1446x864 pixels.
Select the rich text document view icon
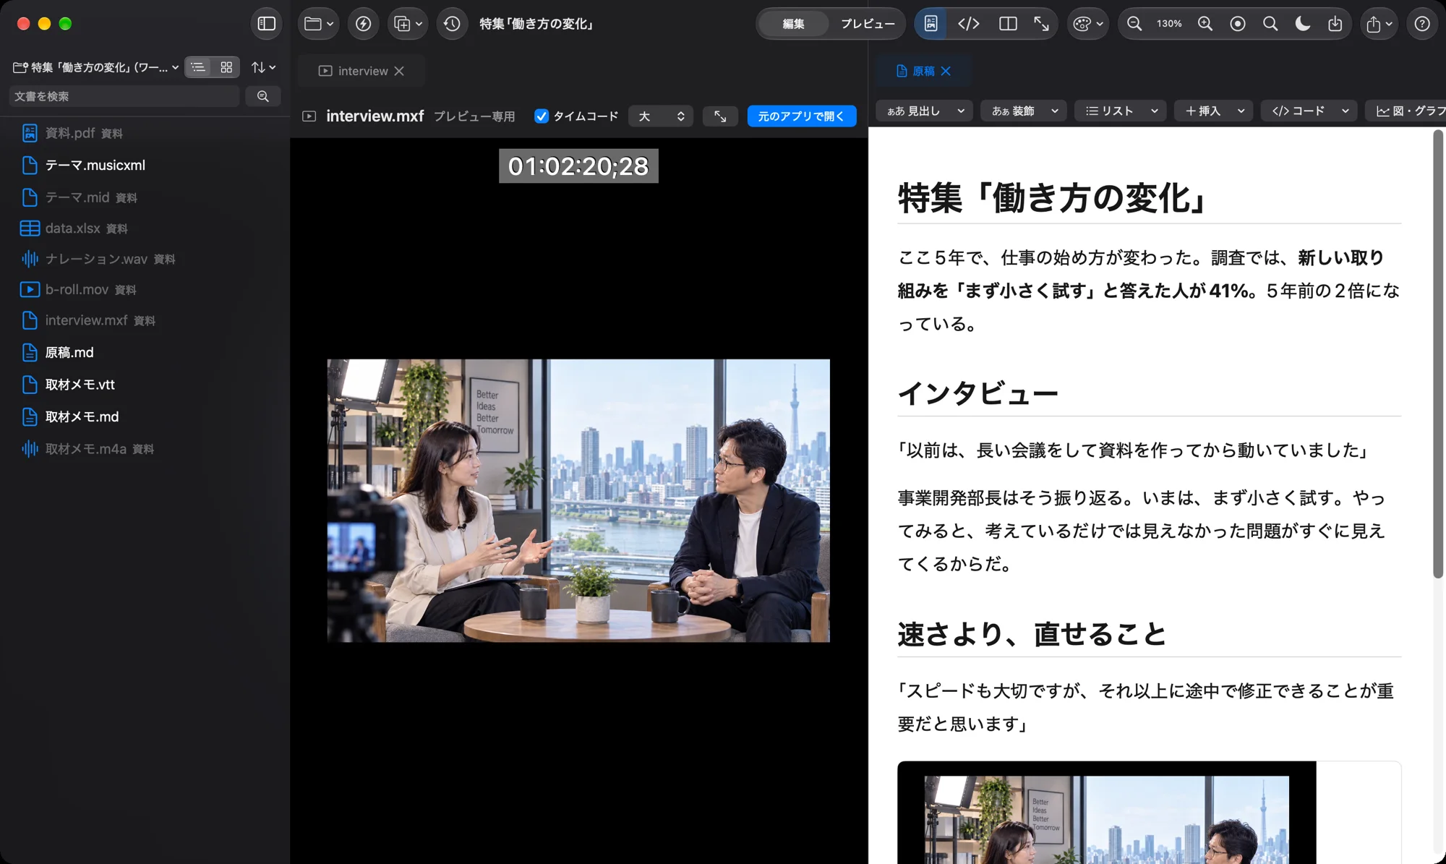[931, 24]
